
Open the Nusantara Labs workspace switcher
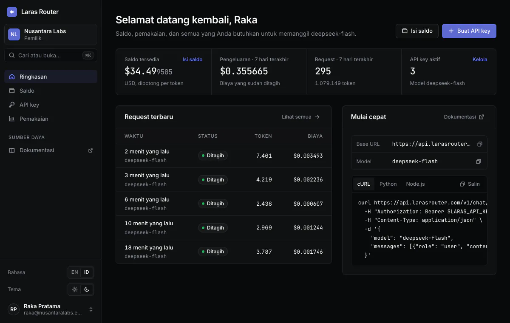51,34
